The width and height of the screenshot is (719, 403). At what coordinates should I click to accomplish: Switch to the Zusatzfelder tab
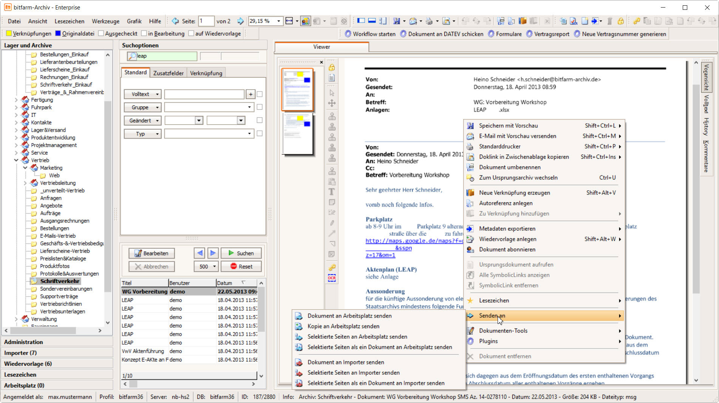pyautogui.click(x=168, y=73)
